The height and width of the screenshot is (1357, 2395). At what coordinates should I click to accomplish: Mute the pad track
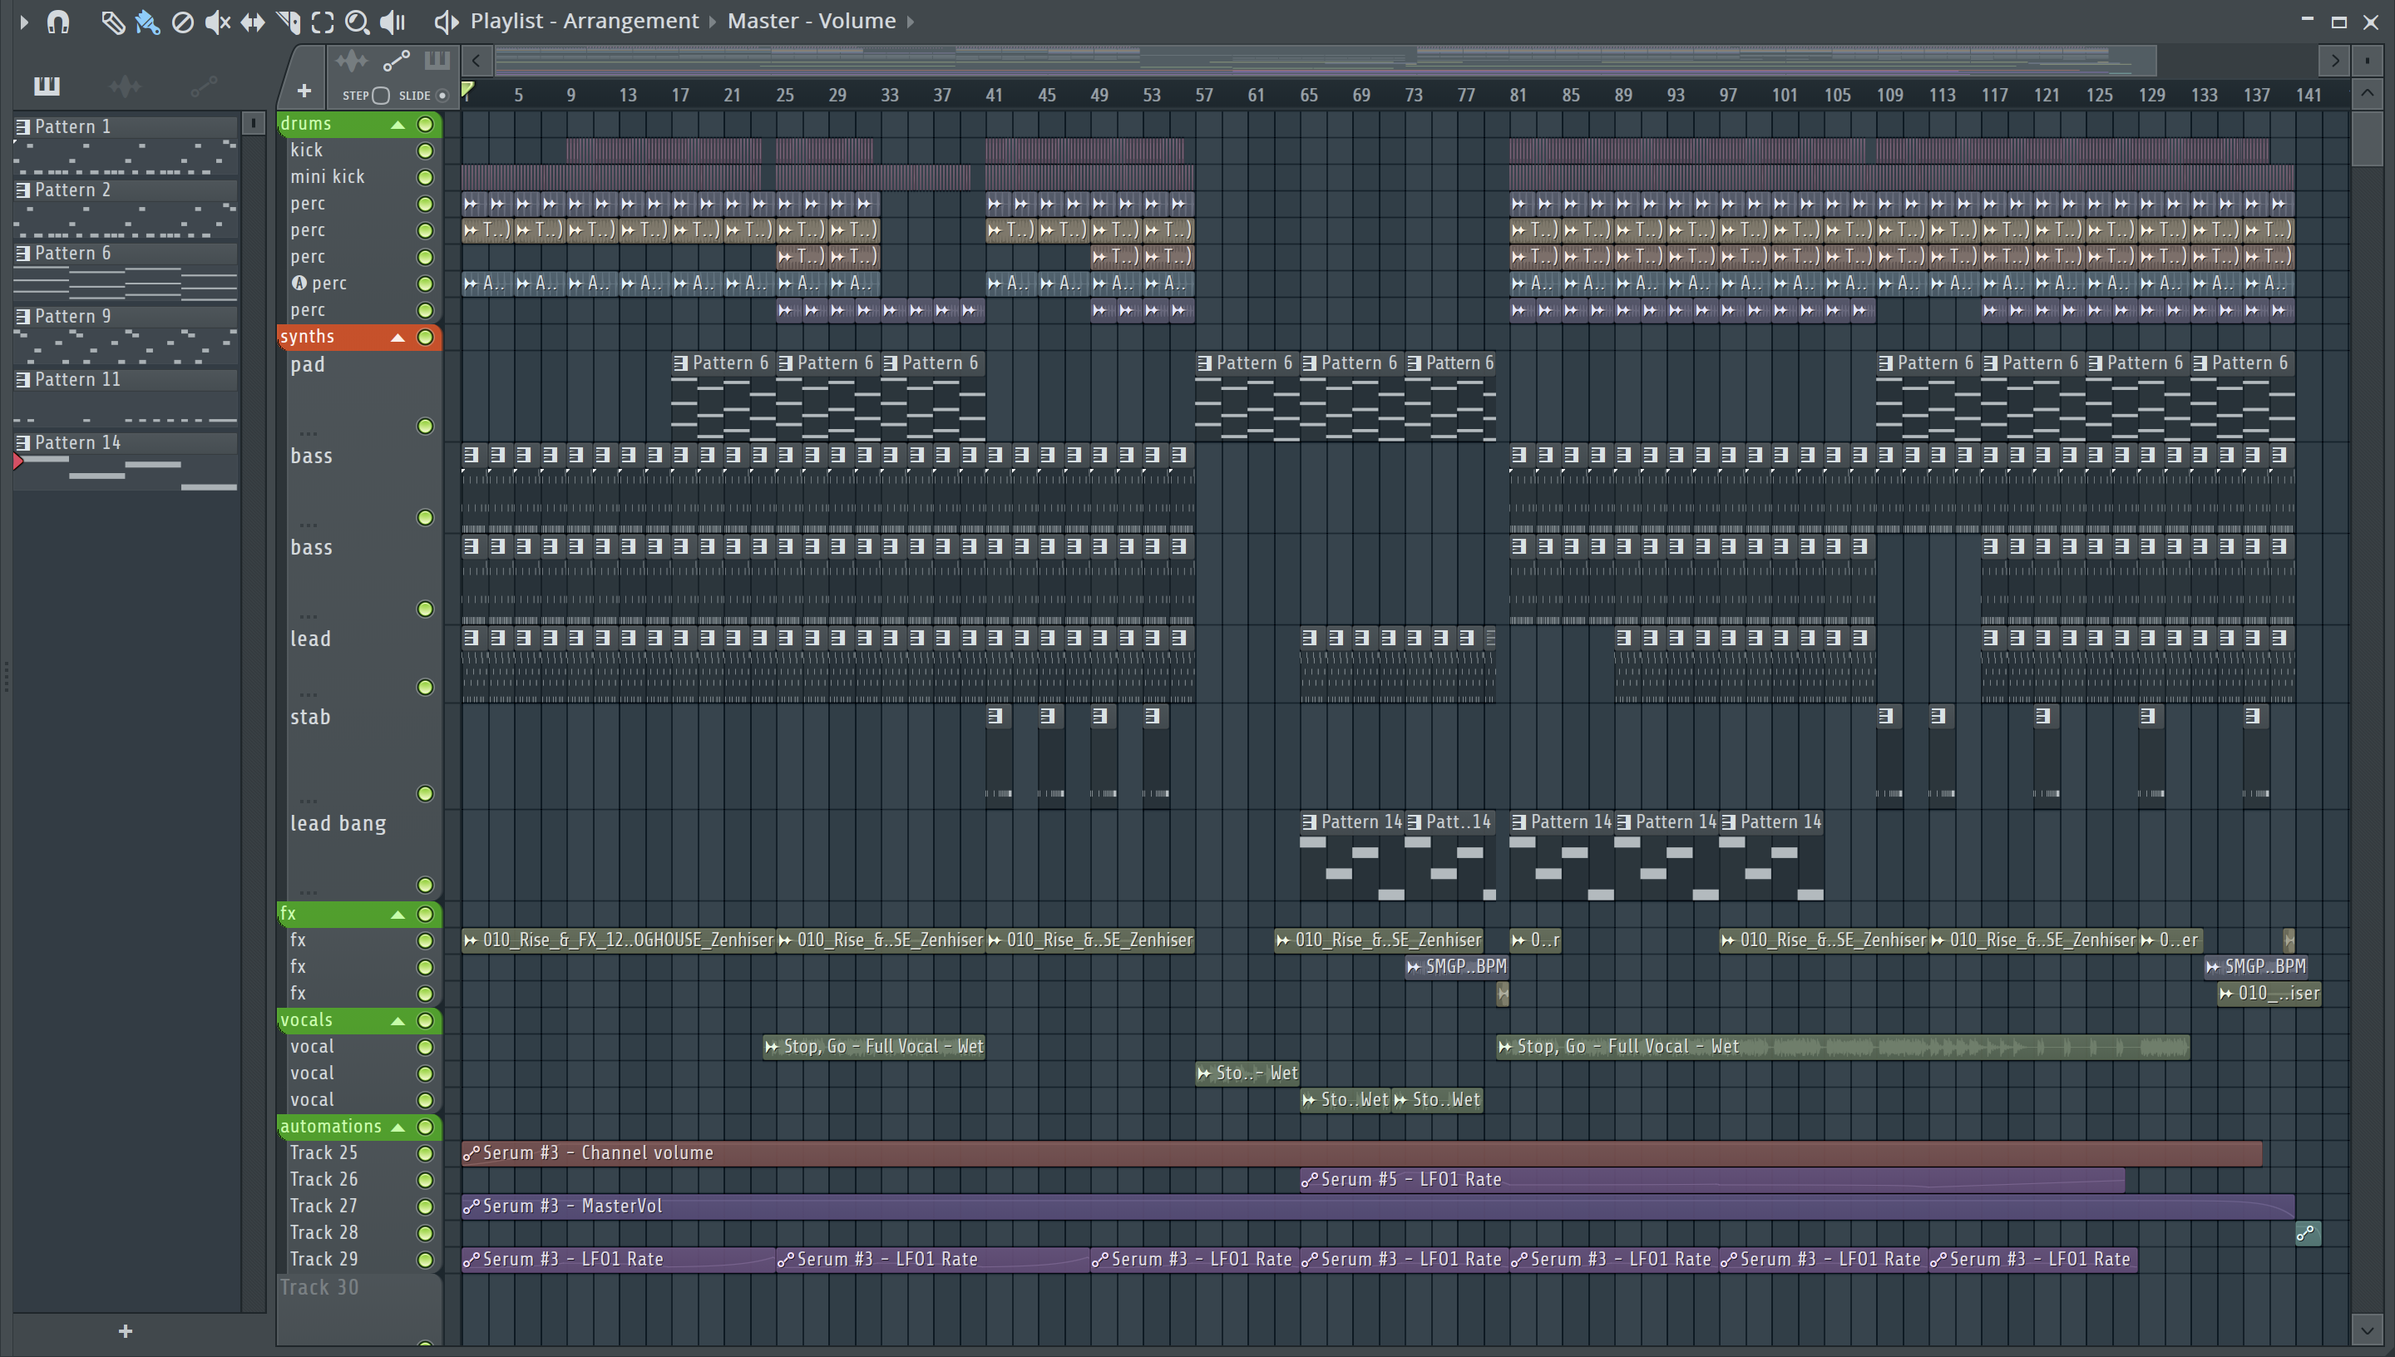425,426
